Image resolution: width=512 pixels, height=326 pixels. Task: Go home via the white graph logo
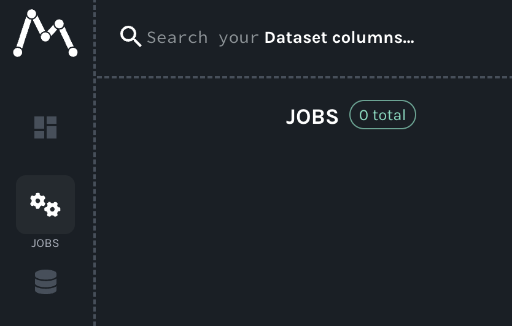coord(45,34)
